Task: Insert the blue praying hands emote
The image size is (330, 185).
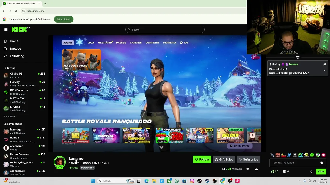Action: point(289,155)
